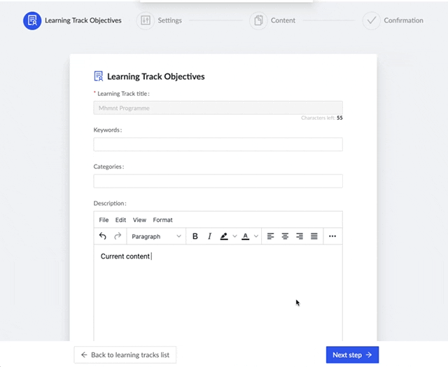Toggle italic formatting

[x=209, y=237]
